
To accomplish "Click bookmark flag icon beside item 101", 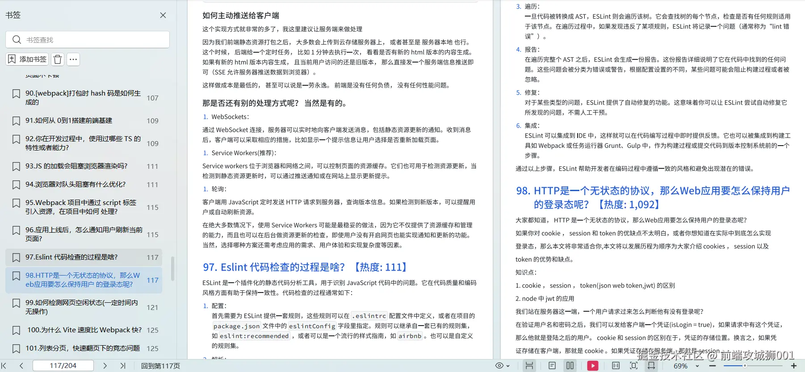I will (x=16, y=349).
